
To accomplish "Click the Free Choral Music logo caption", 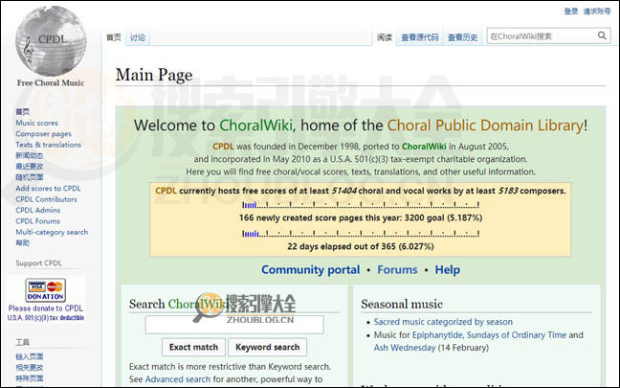I will [x=51, y=82].
